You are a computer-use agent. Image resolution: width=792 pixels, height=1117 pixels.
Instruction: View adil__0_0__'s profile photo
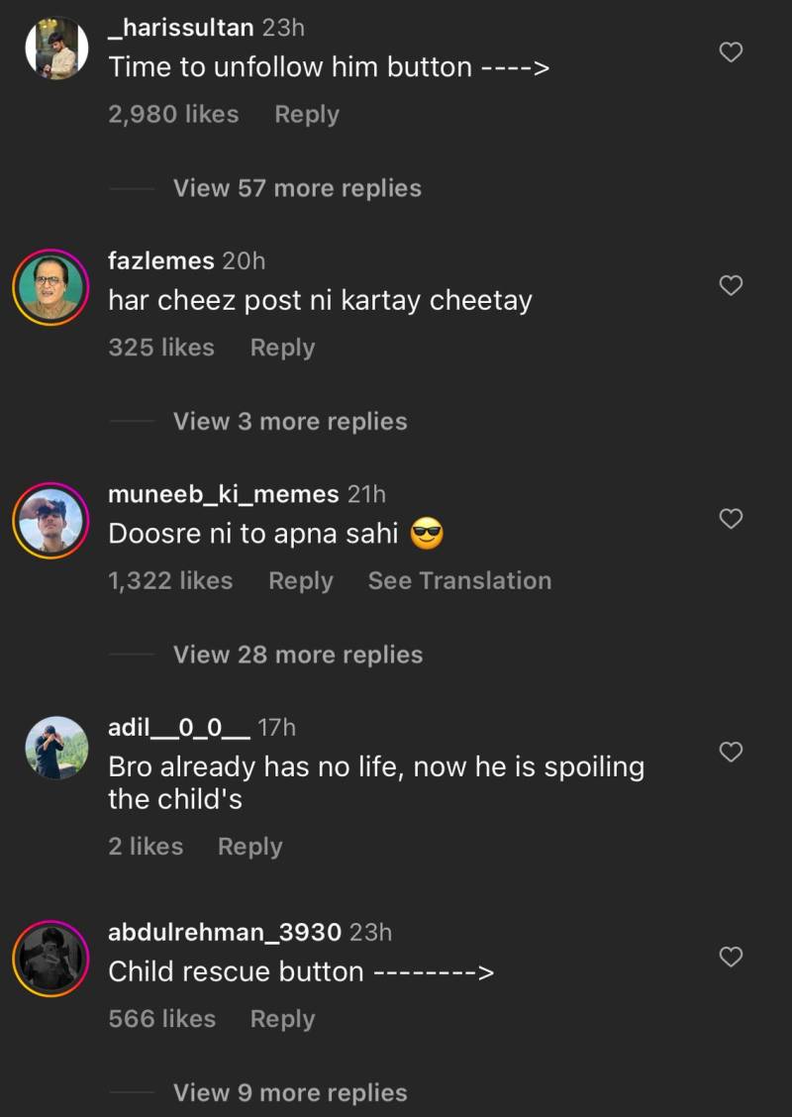click(x=56, y=748)
